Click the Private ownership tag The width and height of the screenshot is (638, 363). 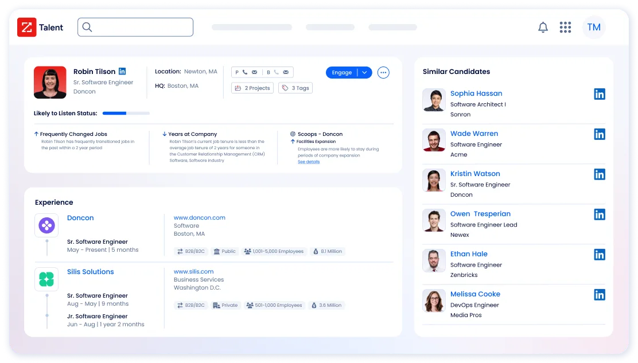coord(225,305)
